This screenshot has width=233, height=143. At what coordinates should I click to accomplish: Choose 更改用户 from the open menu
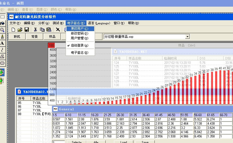[x=79, y=29]
